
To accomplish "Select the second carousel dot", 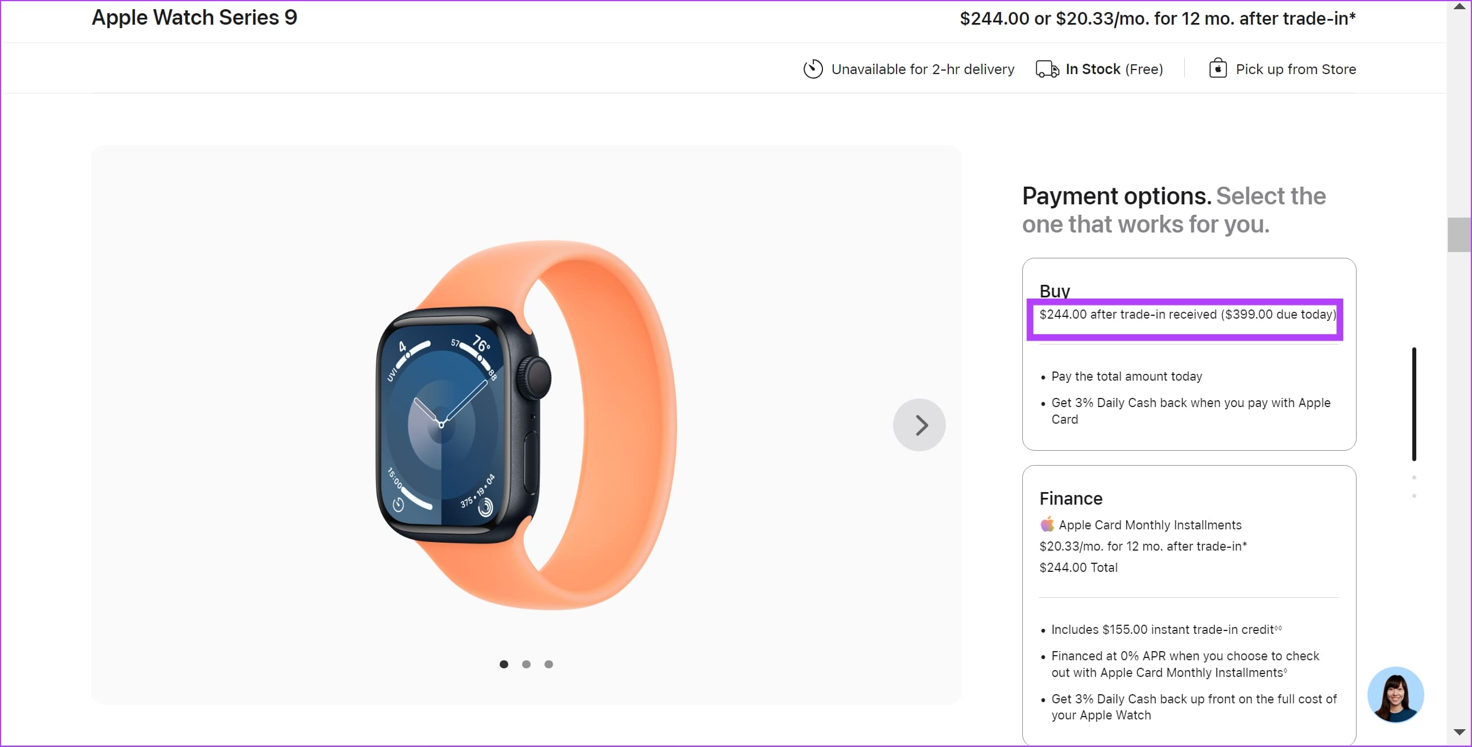I will pos(526,664).
